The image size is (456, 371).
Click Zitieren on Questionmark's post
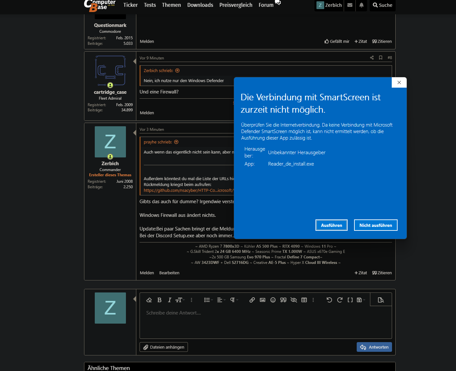pyautogui.click(x=382, y=42)
